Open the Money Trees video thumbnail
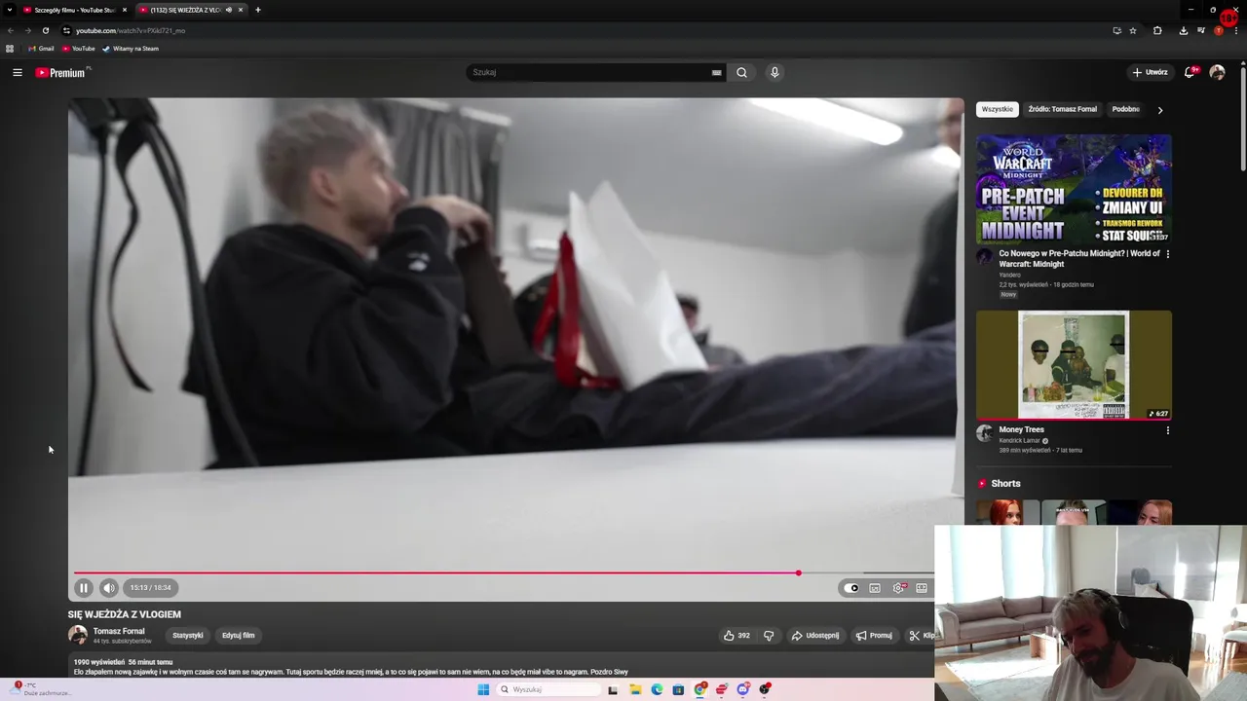 pos(1074,365)
